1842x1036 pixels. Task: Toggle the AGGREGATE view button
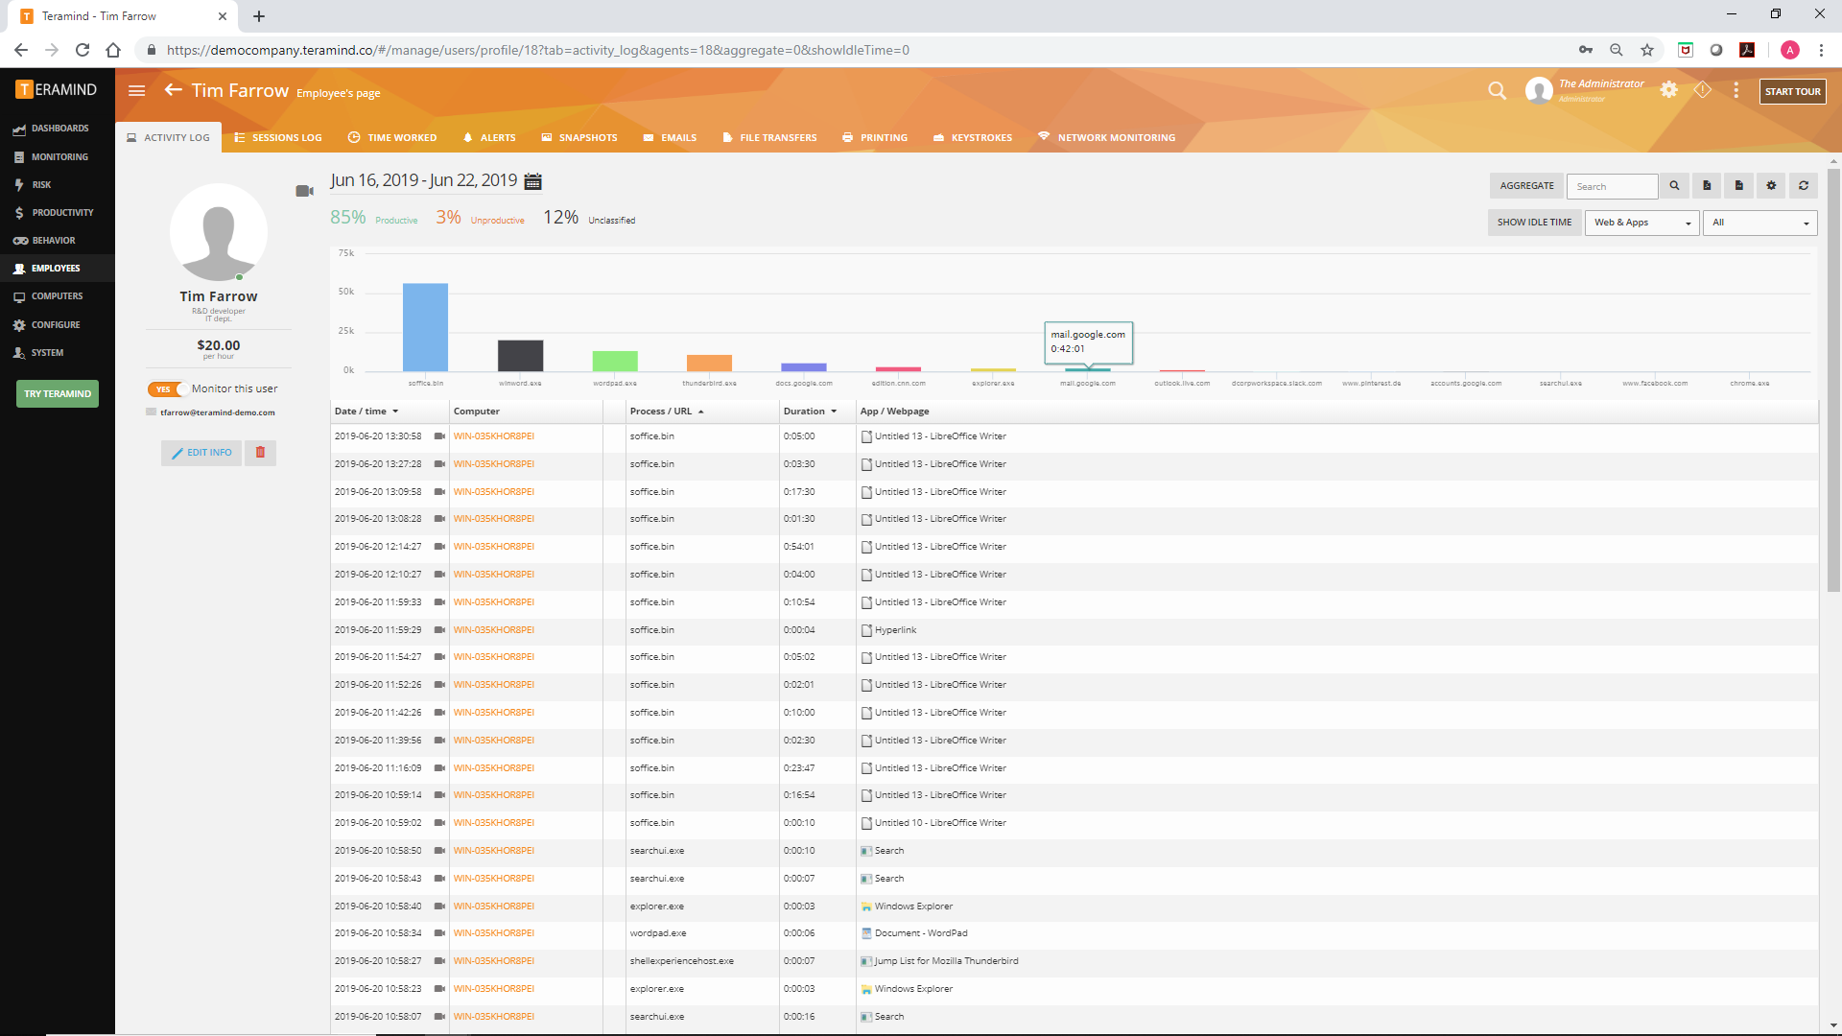(x=1526, y=186)
